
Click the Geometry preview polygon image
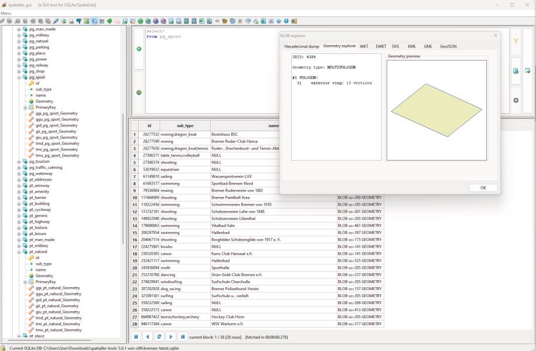[436, 110]
